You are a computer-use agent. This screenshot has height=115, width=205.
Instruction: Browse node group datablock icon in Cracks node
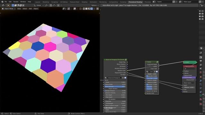pyautogui.click(x=148, y=72)
